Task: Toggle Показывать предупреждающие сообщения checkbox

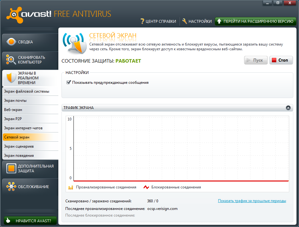Action: click(68, 82)
